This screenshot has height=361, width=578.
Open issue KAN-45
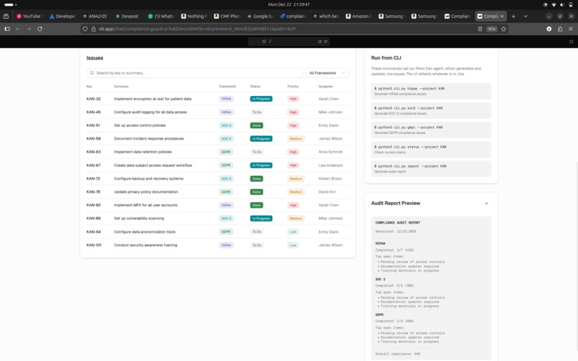[x=93, y=112]
